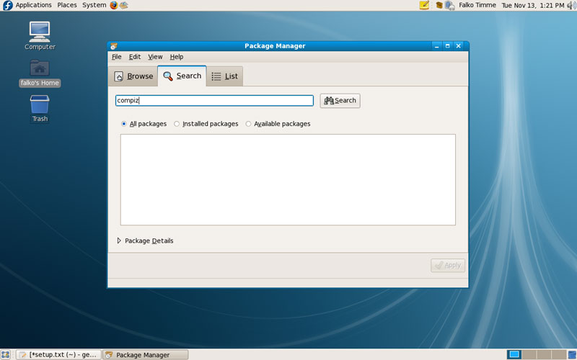Minimize the Package Manager window
This screenshot has width=577, height=360.
coord(437,46)
